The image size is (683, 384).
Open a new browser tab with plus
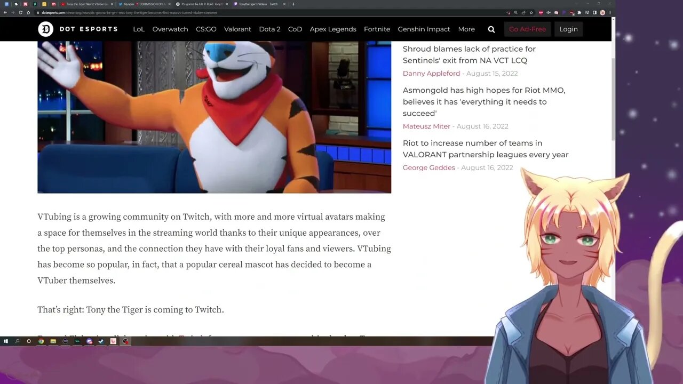pos(293,4)
